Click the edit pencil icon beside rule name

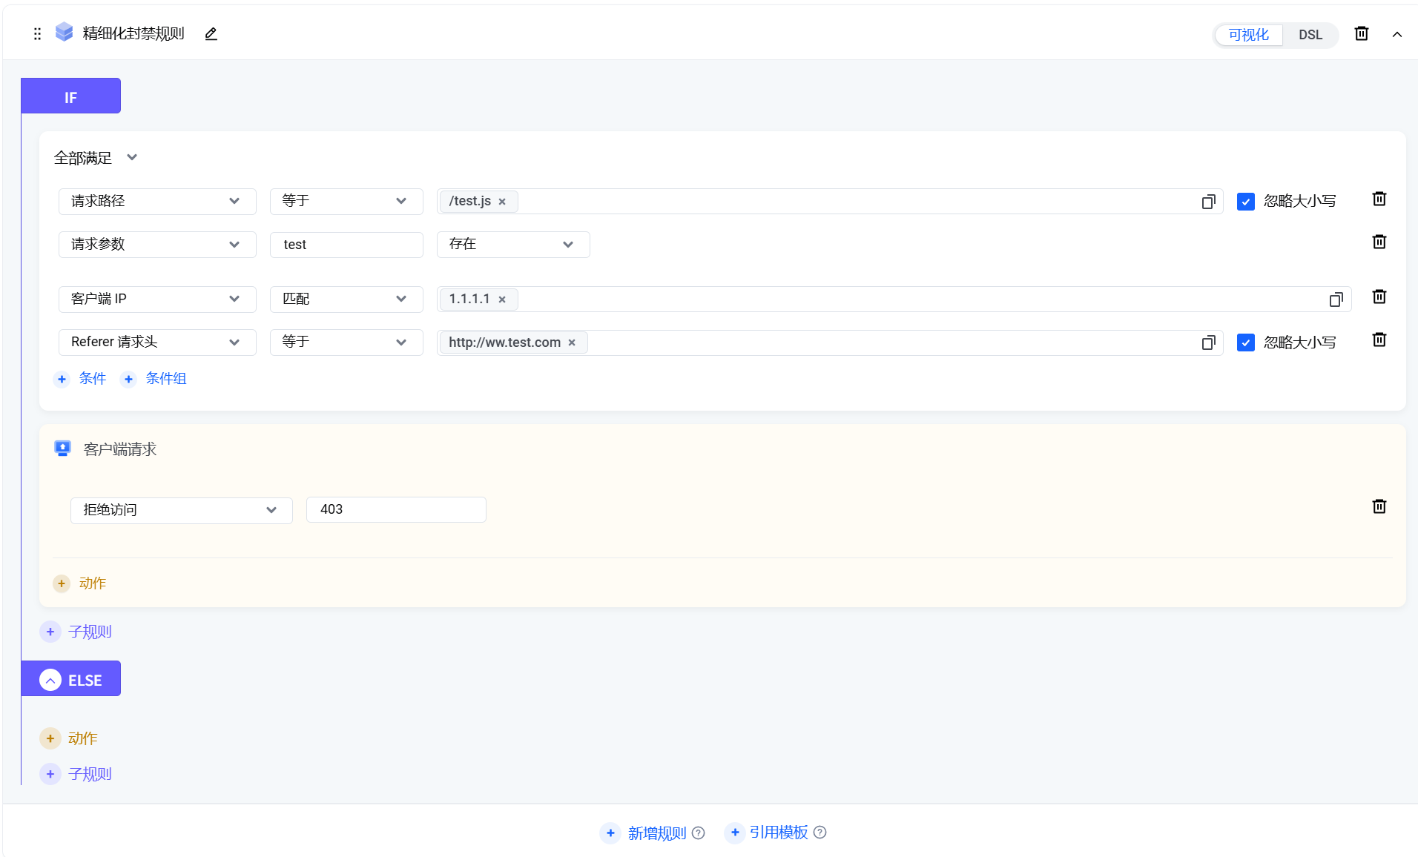(x=211, y=34)
